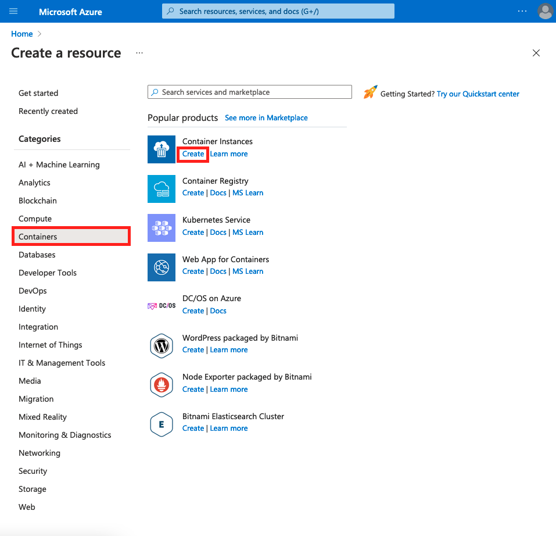The height and width of the screenshot is (536, 556).
Task: Select the Containers category
Action: click(x=71, y=237)
